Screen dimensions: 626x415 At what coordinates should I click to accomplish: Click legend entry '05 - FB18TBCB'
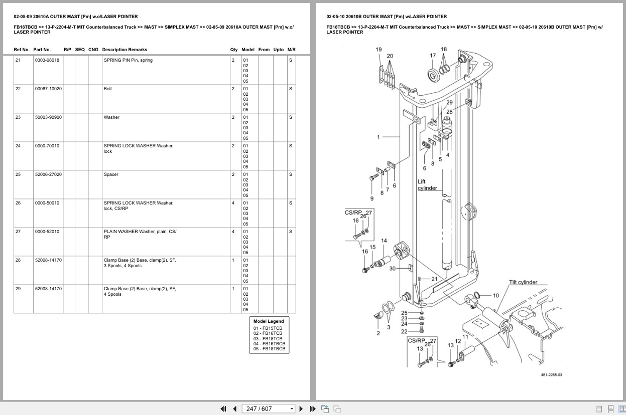pos(269,349)
